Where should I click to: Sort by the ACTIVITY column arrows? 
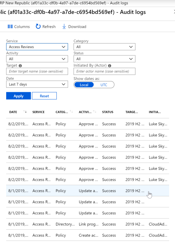[95, 112]
